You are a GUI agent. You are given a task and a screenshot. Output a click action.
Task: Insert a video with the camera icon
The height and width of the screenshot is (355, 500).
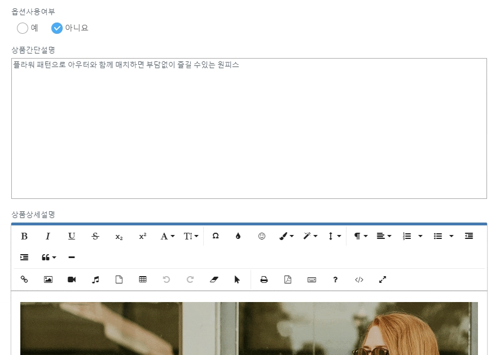click(x=72, y=279)
